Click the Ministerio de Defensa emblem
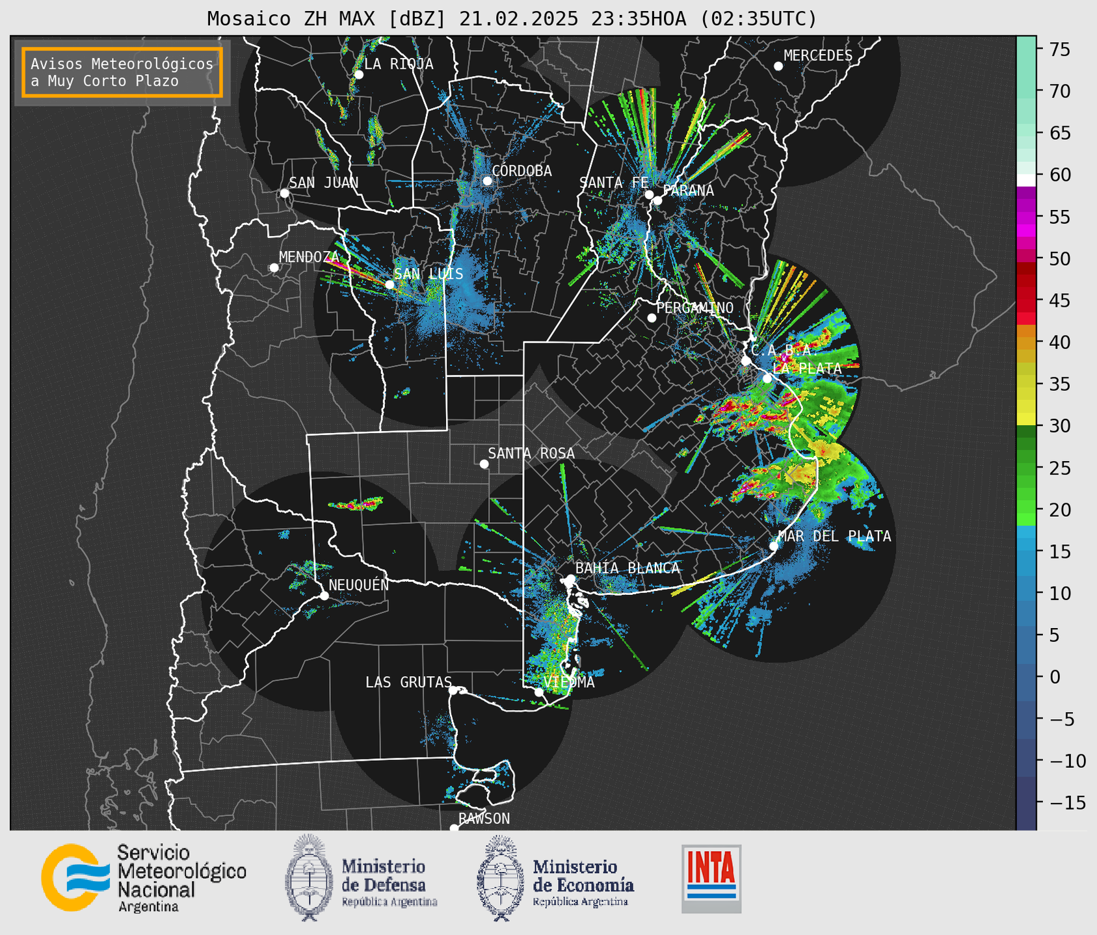This screenshot has height=935, width=1097. (309, 878)
